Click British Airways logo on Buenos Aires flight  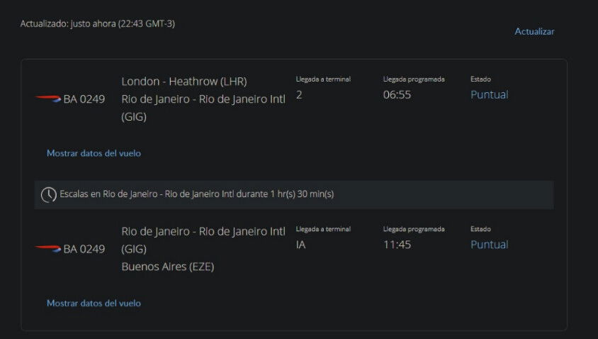pos(48,248)
